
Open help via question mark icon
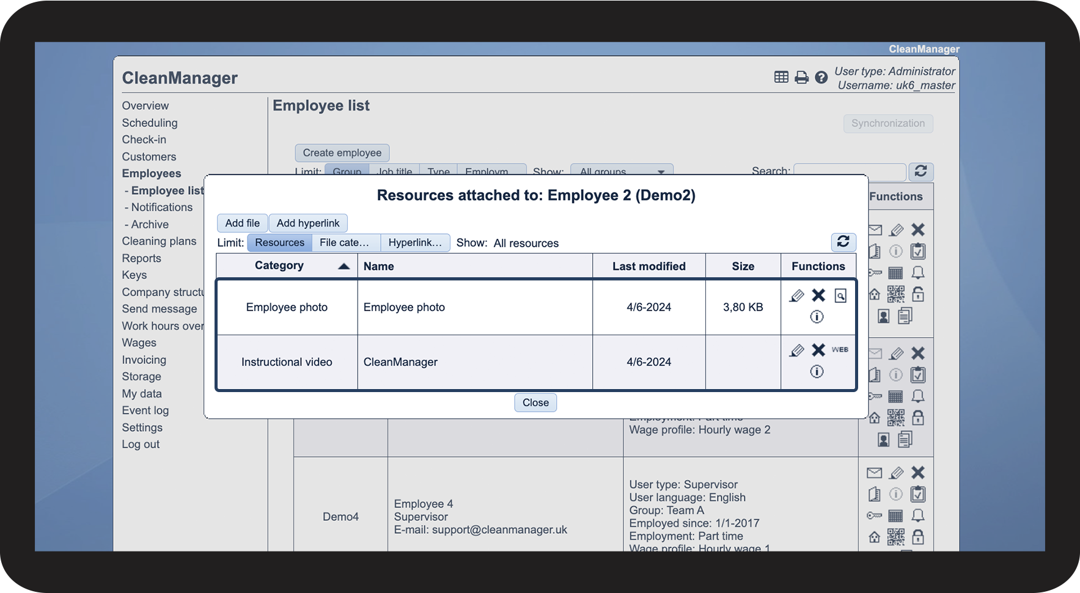click(x=821, y=78)
